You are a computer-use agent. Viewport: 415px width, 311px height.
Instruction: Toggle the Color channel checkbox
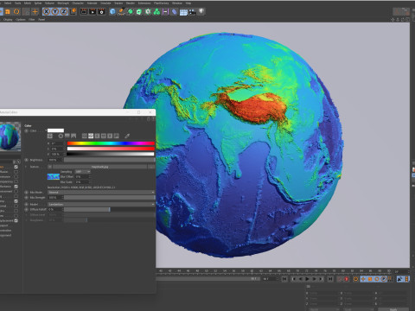click(16, 167)
